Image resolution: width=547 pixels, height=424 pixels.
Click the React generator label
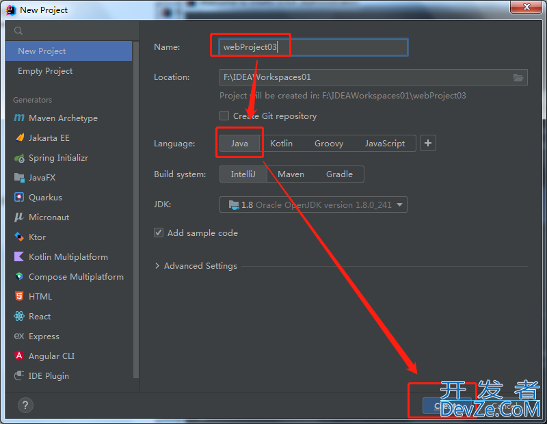40,316
